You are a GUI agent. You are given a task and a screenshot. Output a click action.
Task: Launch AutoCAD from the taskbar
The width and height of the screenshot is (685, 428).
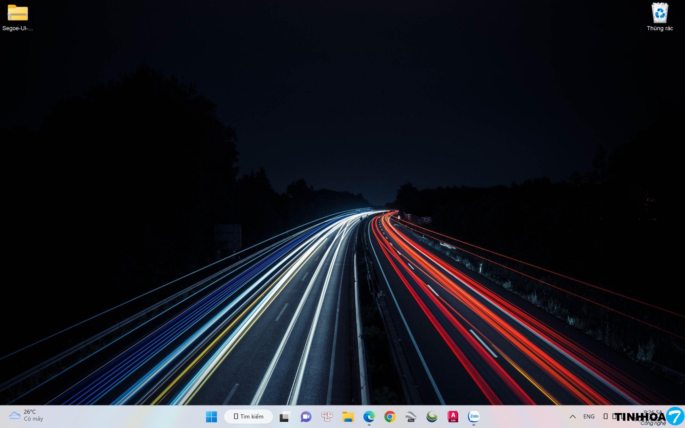453,416
